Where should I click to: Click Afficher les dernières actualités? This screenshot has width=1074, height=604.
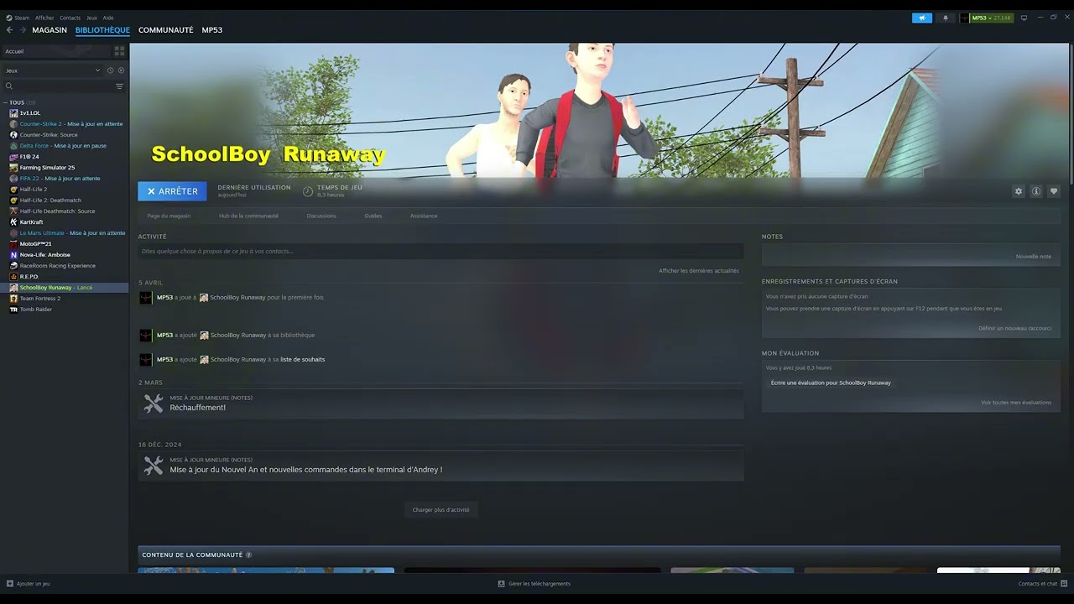pyautogui.click(x=699, y=271)
